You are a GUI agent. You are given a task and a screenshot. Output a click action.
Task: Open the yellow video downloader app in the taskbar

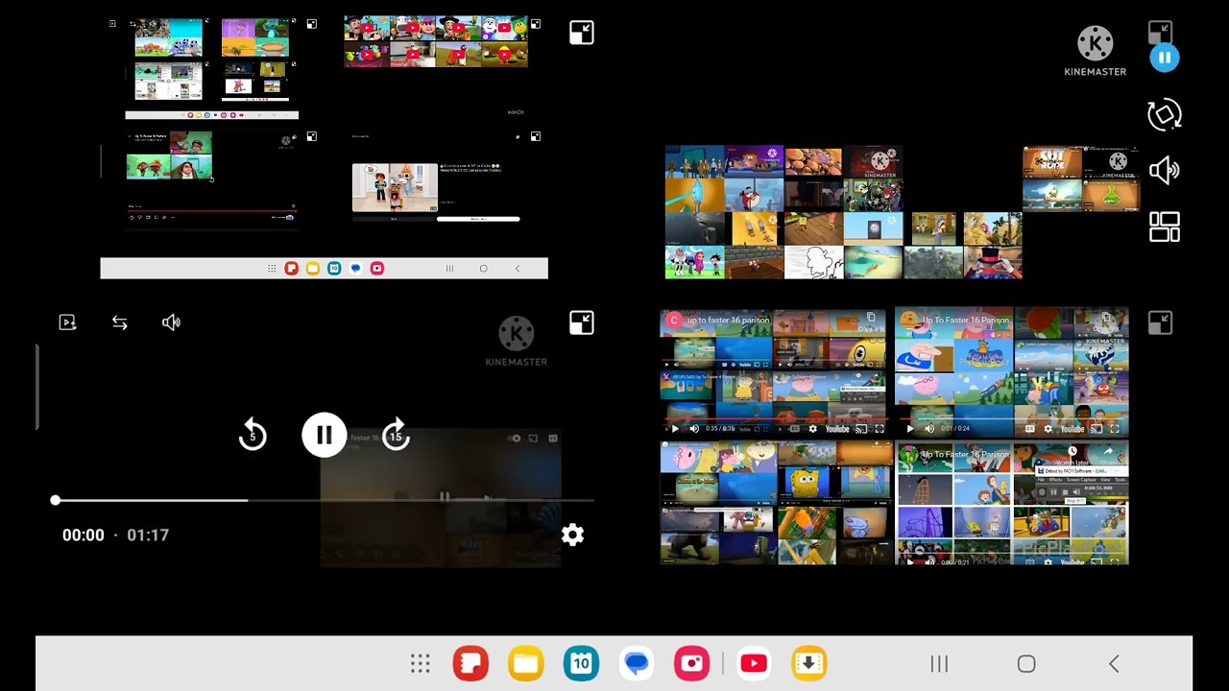809,663
